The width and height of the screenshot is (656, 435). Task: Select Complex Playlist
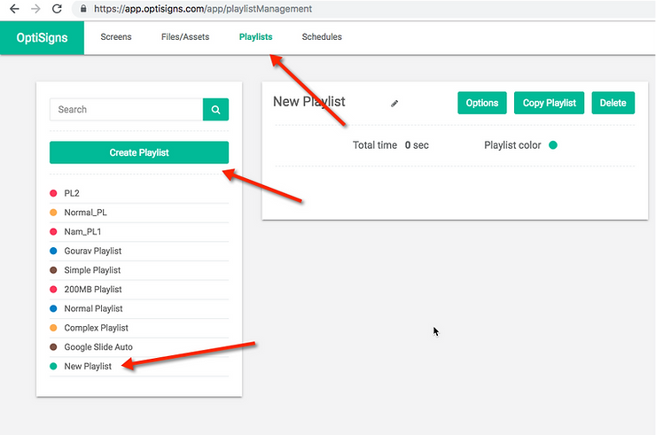point(139,328)
